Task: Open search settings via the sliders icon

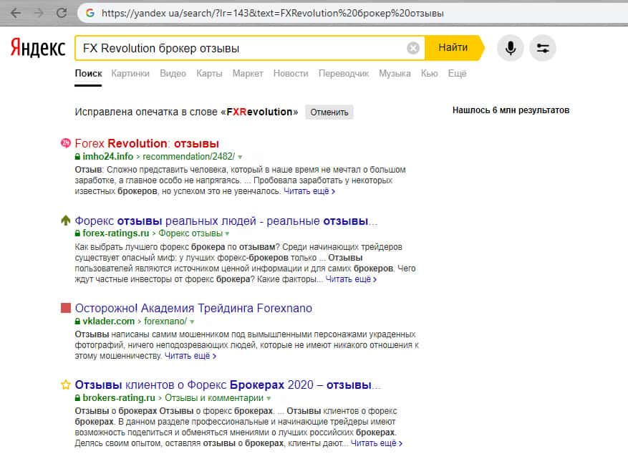Action: pos(543,48)
